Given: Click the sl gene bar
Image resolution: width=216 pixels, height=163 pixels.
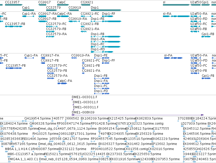Looking at the screenshot, I should (176, 5).
